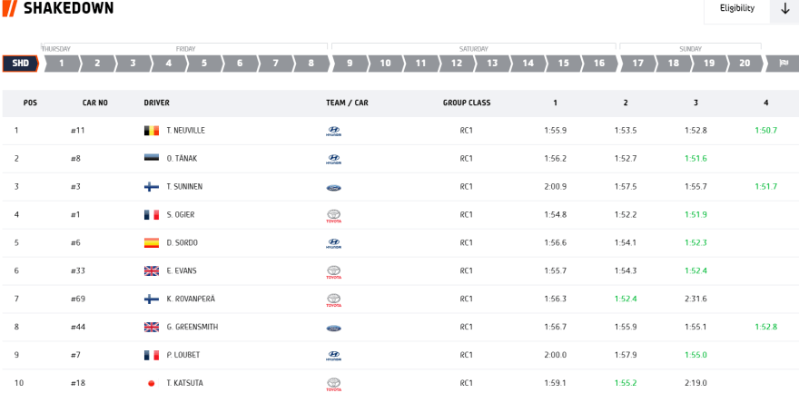Click Ford logo in Suninen's row

coord(333,187)
